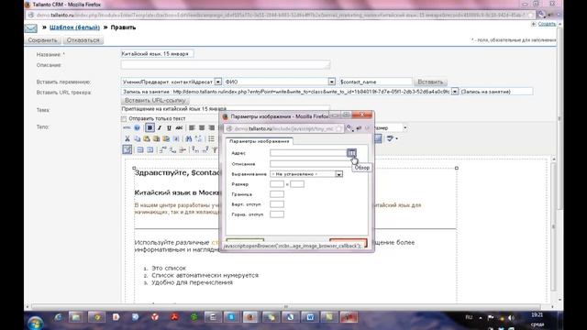587x330 pixels.
Task: Open the find (binoculars) tool
Action: click(189, 138)
